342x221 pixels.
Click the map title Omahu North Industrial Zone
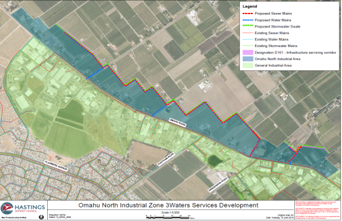[168, 205]
